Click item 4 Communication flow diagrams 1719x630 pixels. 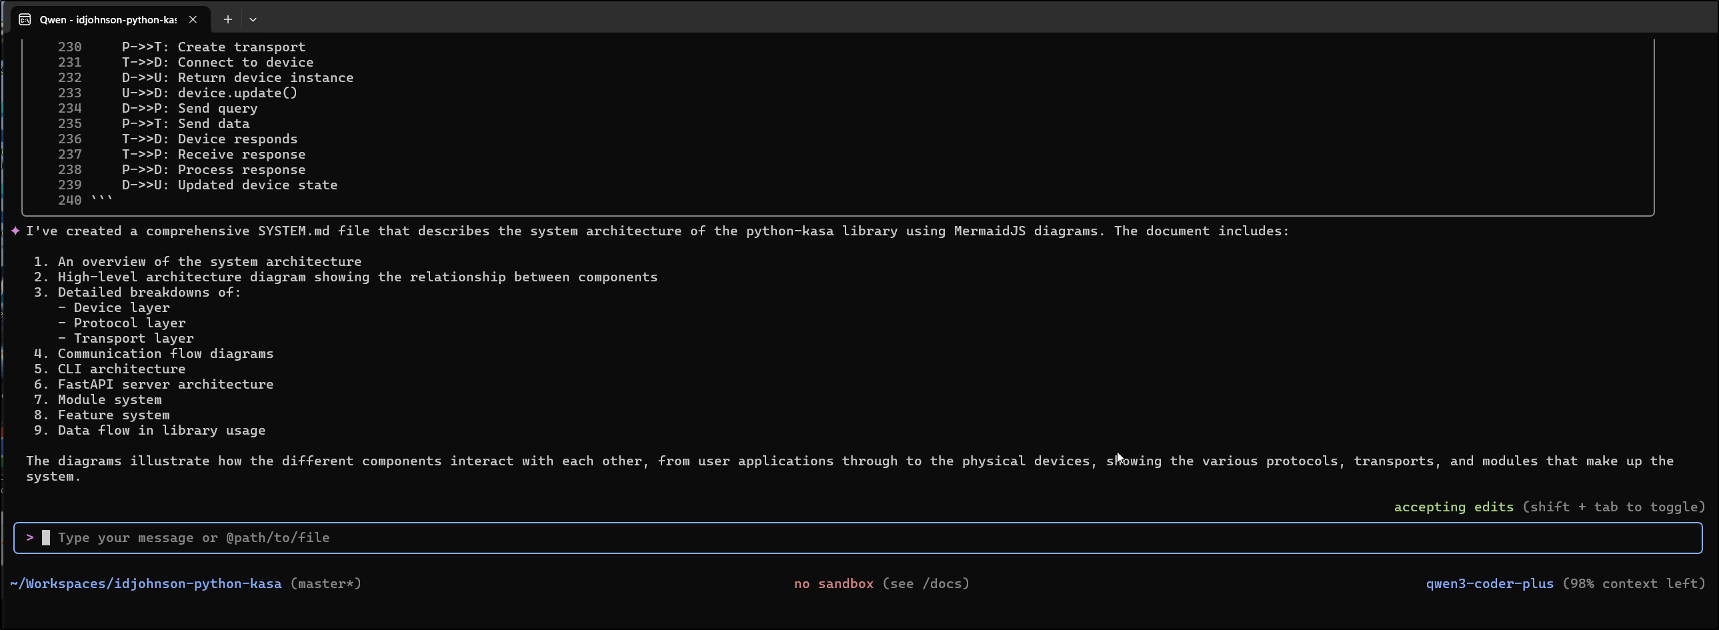153,354
